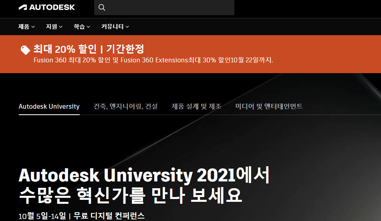Select the Autodesk University tab

[49, 106]
